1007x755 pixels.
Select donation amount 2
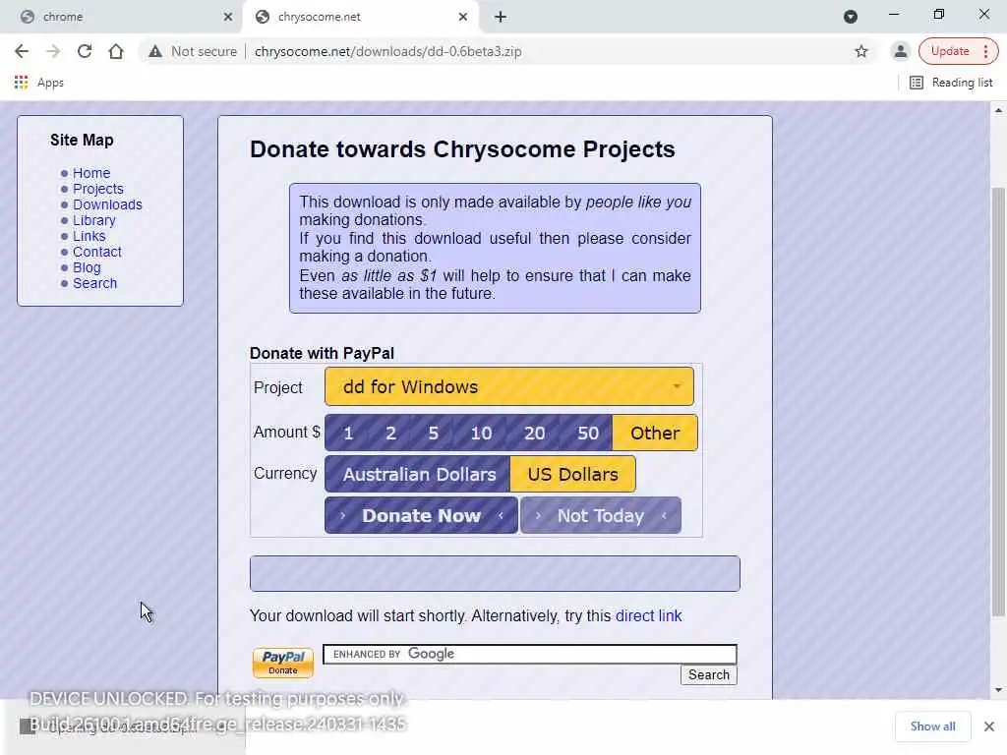(x=390, y=433)
